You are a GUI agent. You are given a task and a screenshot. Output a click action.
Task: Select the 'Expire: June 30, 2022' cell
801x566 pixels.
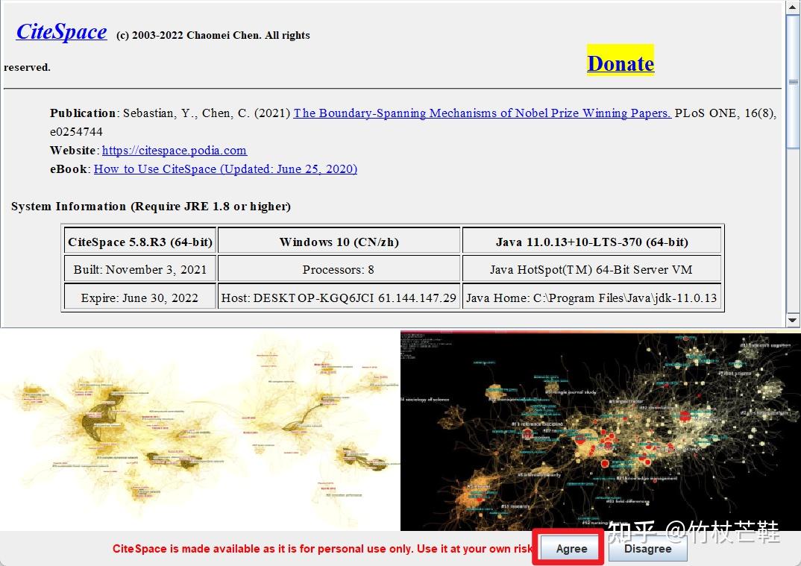click(x=140, y=298)
